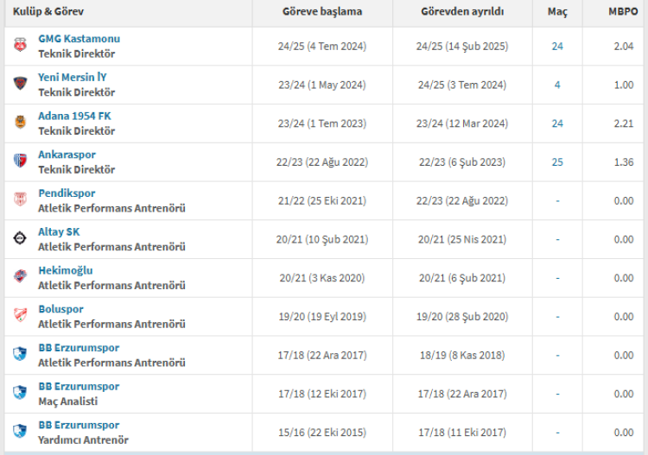Click the Adana 1954 FK club logo

click(20, 123)
